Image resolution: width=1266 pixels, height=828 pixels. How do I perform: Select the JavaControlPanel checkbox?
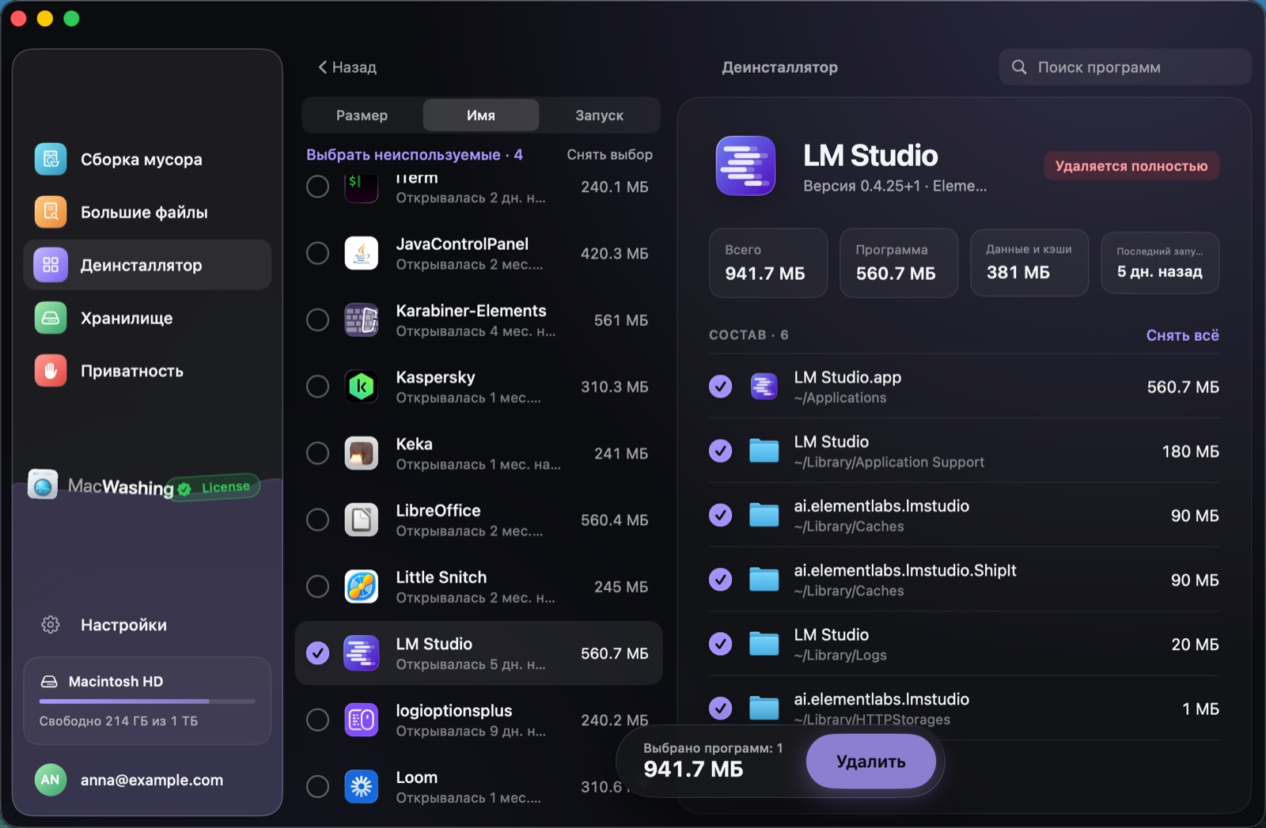pyautogui.click(x=317, y=253)
